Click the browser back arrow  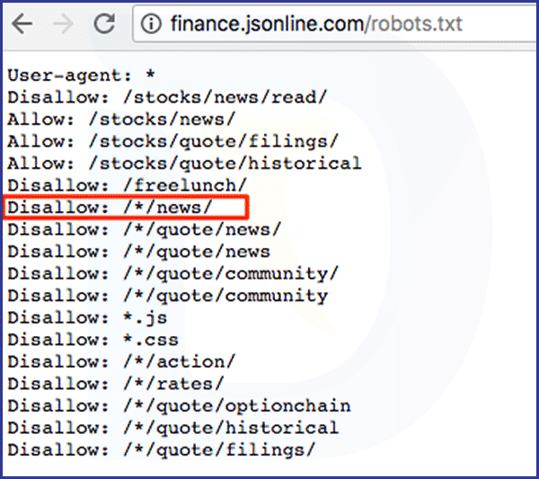pyautogui.click(x=22, y=23)
